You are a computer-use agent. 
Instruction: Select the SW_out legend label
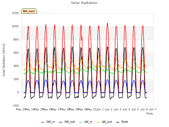click(70, 122)
